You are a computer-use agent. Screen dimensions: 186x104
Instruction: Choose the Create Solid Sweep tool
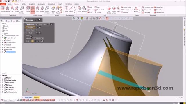[17, 9]
